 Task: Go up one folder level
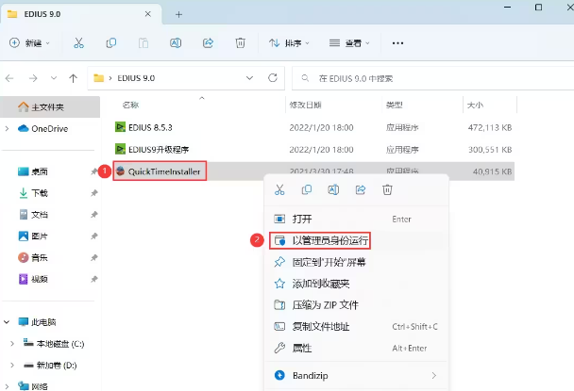74,78
